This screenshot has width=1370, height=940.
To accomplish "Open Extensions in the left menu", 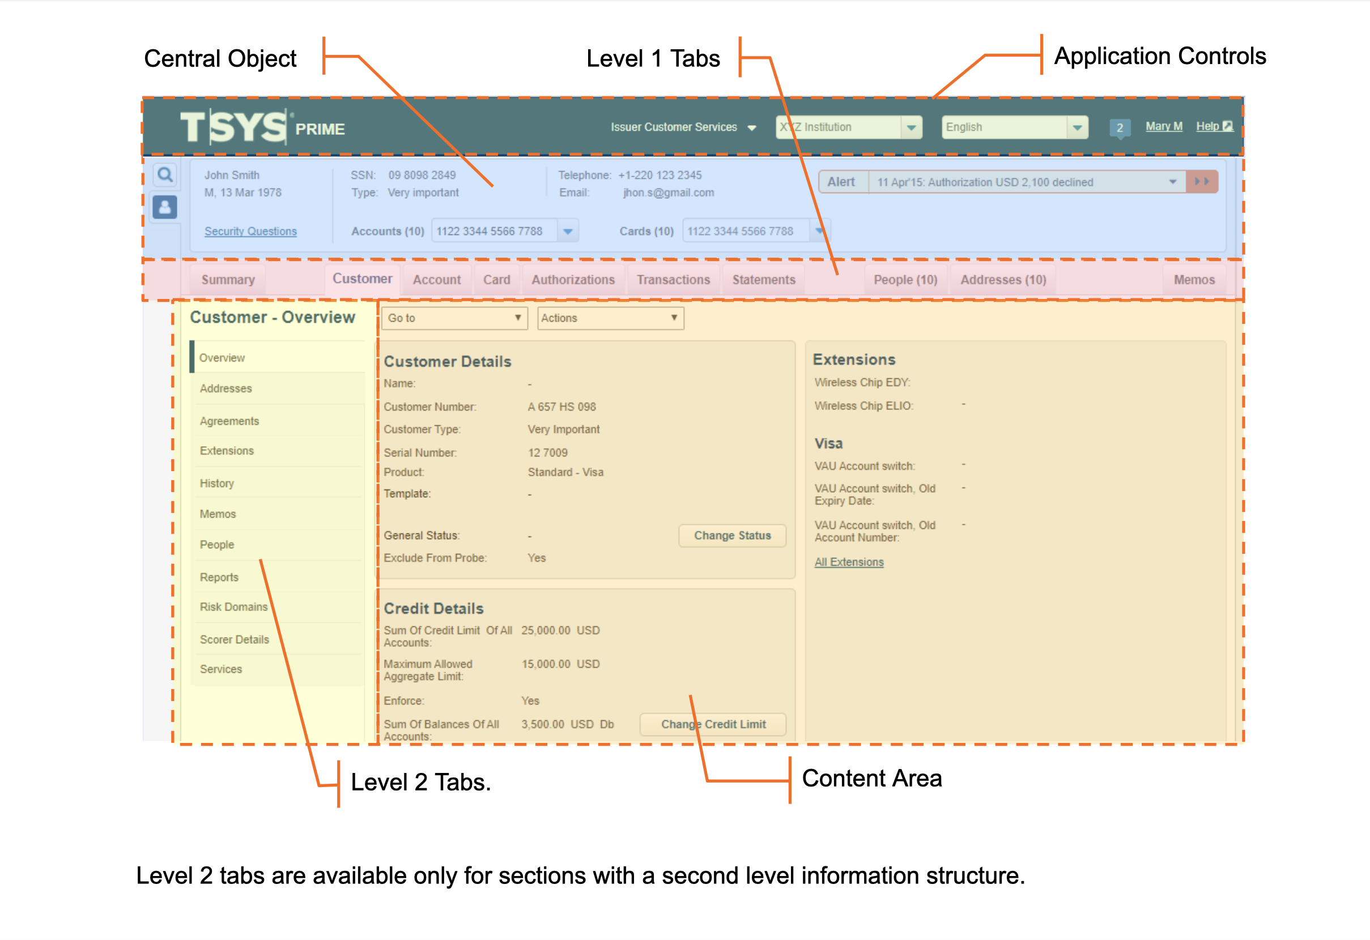I will (277, 451).
